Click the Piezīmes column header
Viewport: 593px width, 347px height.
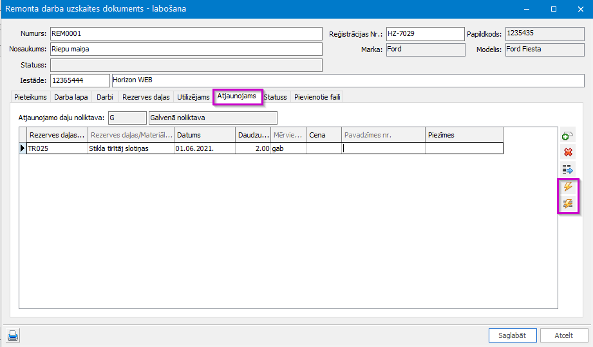click(x=464, y=135)
